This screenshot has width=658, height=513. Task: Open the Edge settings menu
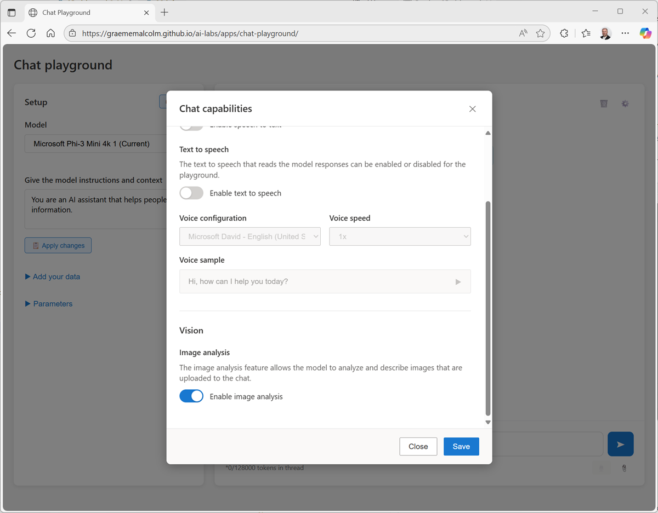[x=625, y=33]
